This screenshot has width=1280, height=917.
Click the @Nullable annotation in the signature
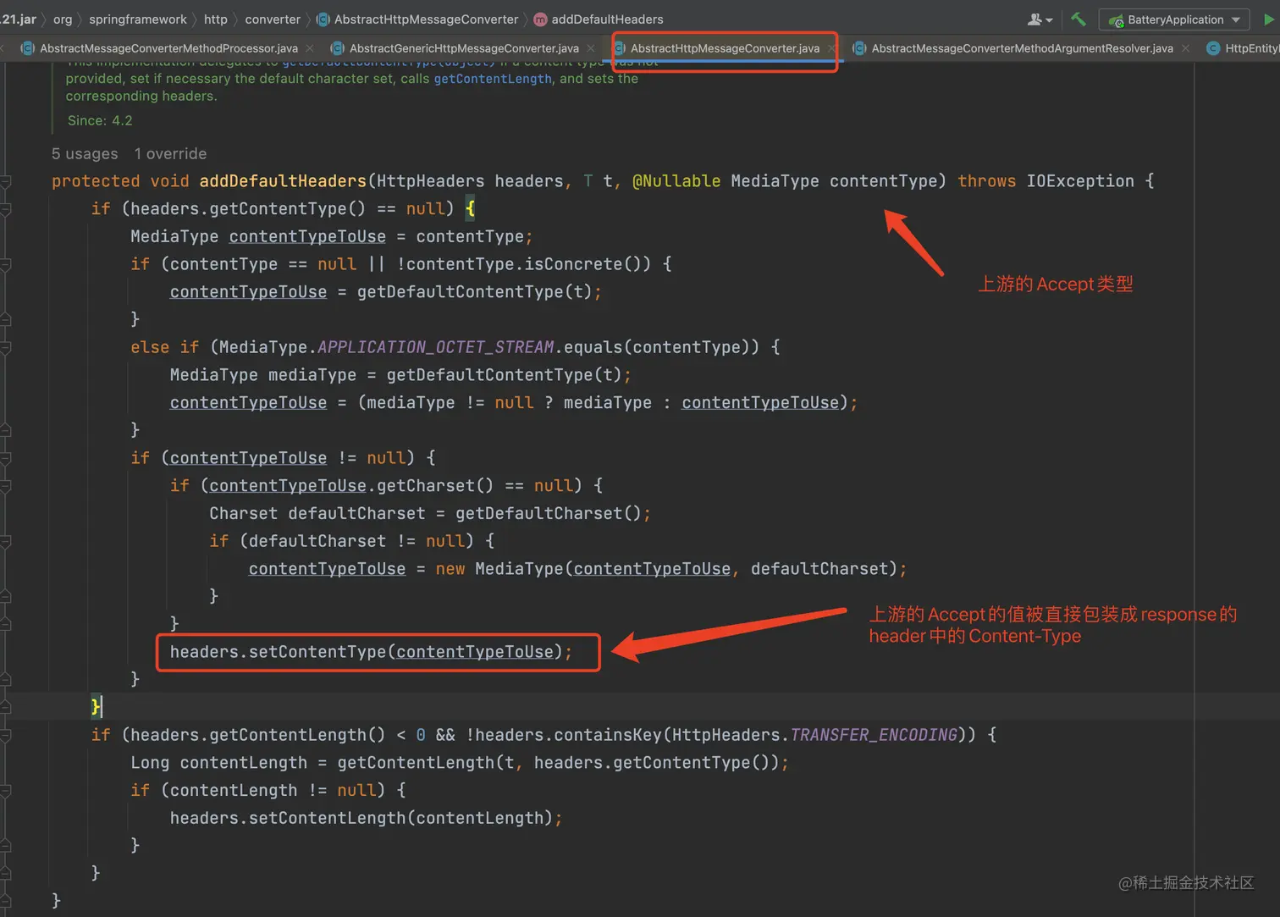[x=676, y=181]
